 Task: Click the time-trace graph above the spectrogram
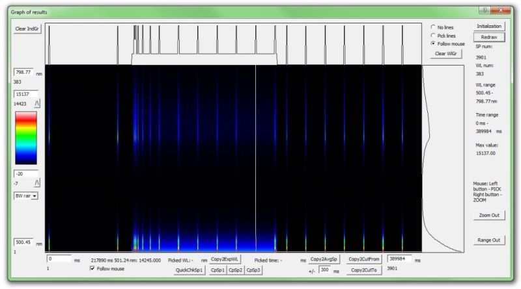233,44
